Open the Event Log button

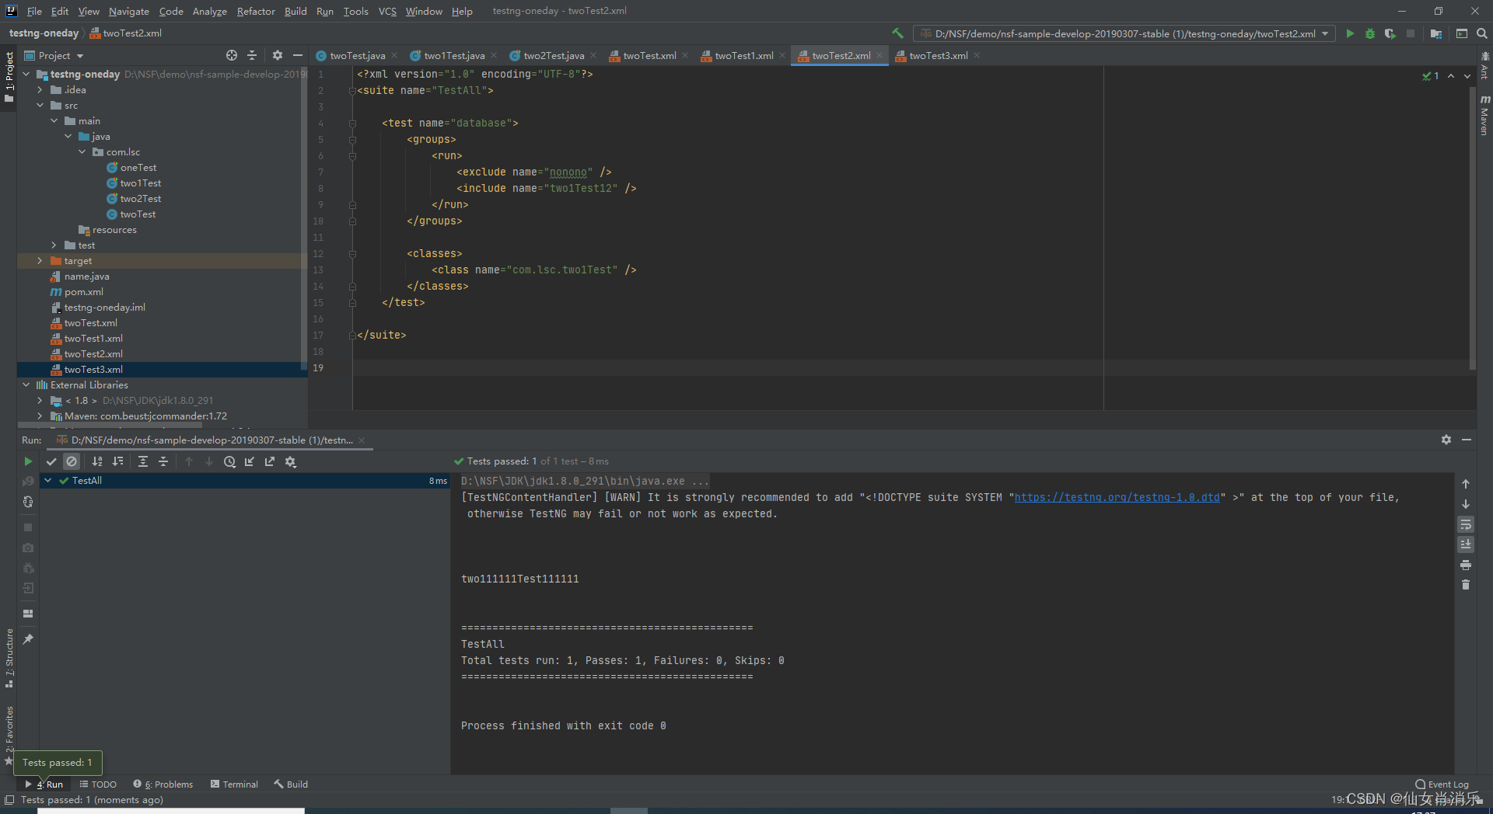pos(1442,784)
